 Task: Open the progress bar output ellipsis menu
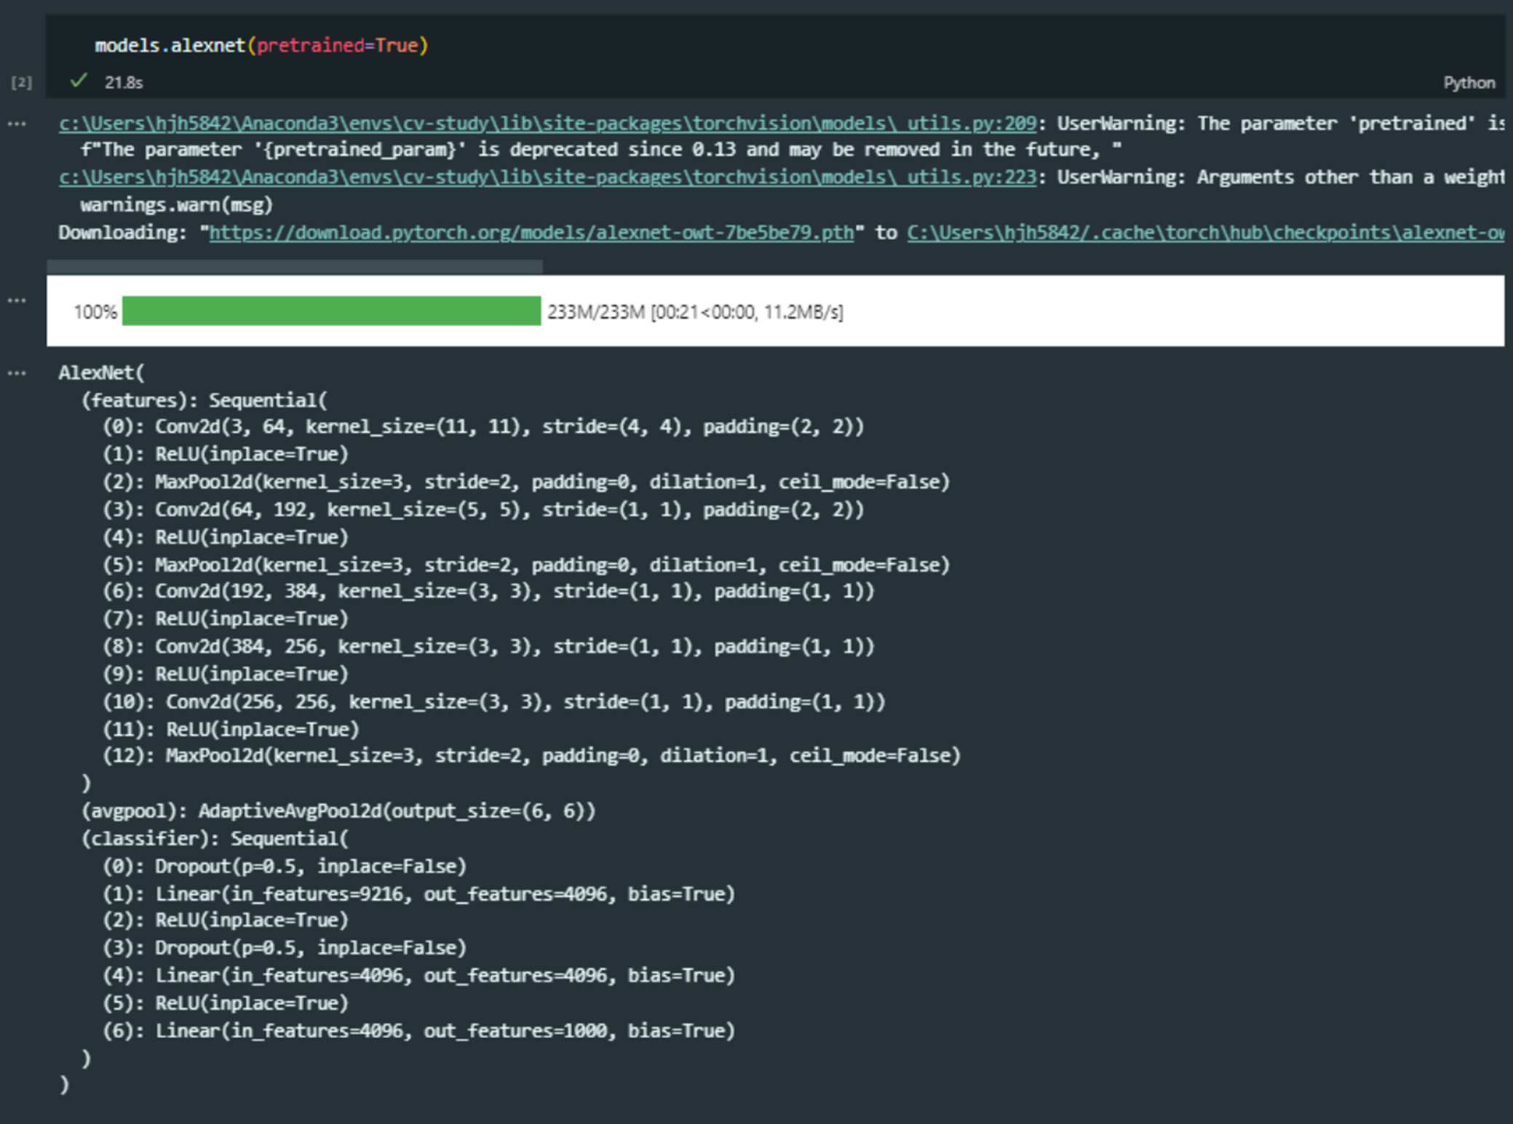[17, 300]
